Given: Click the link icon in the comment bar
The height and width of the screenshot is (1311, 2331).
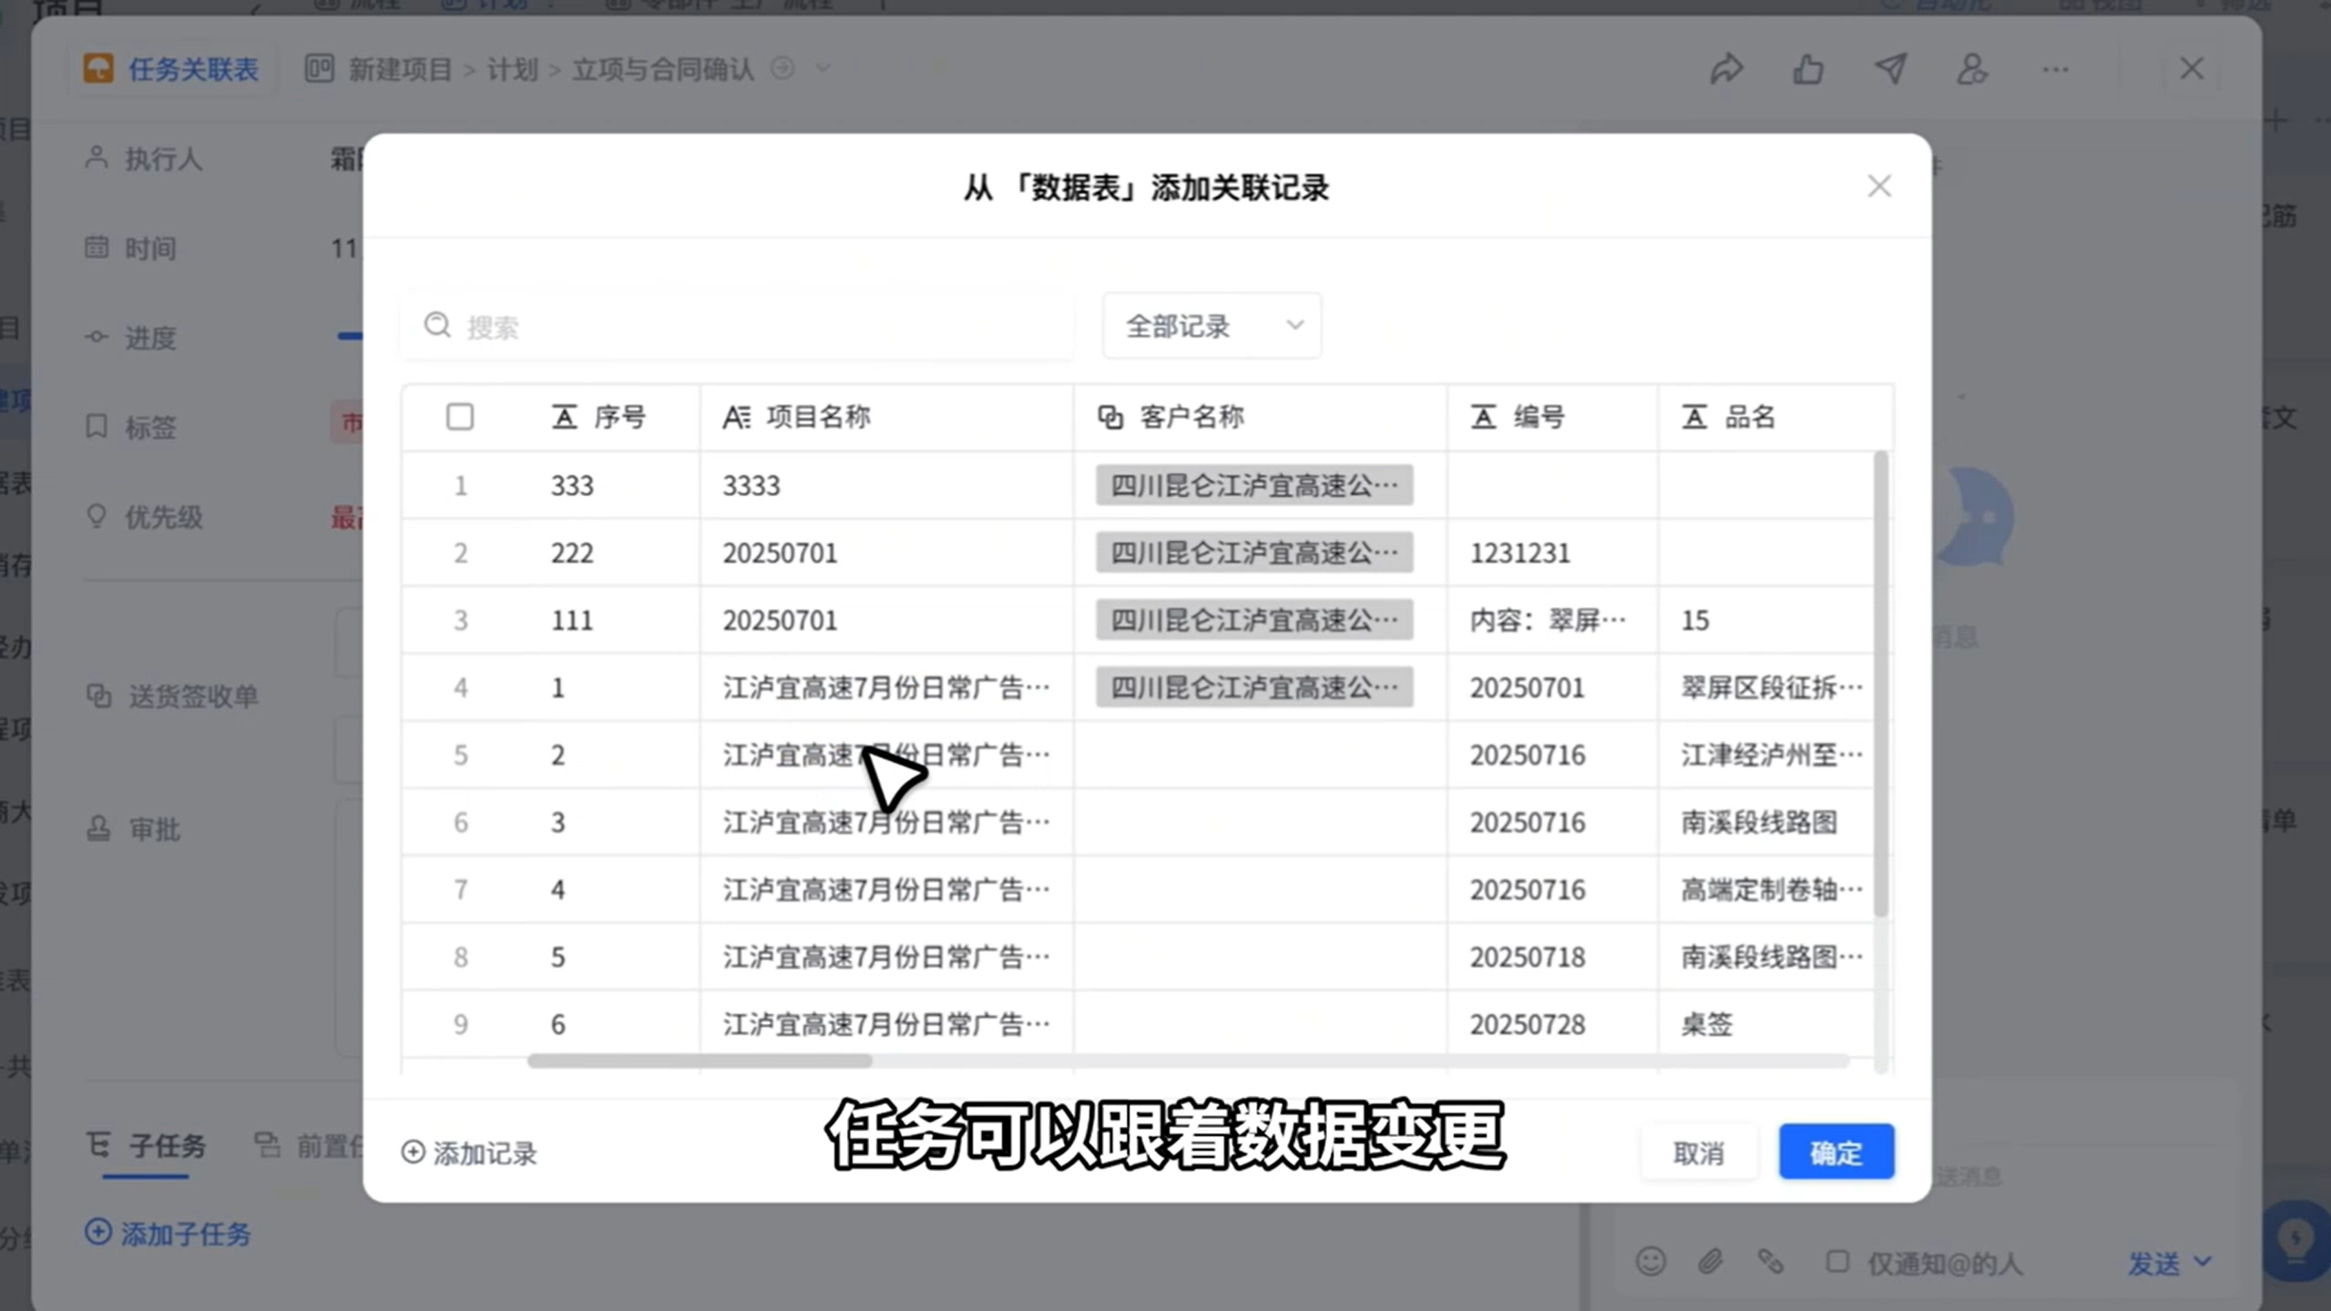Looking at the screenshot, I should (1770, 1261).
